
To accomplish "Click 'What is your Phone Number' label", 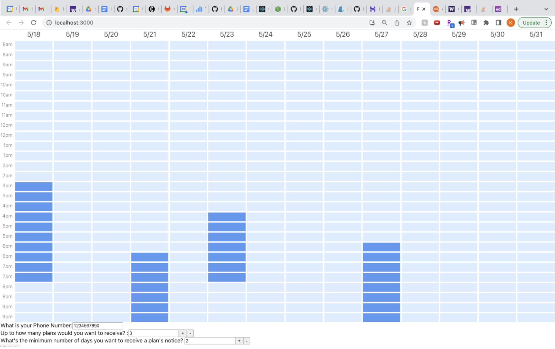I will (36, 325).
